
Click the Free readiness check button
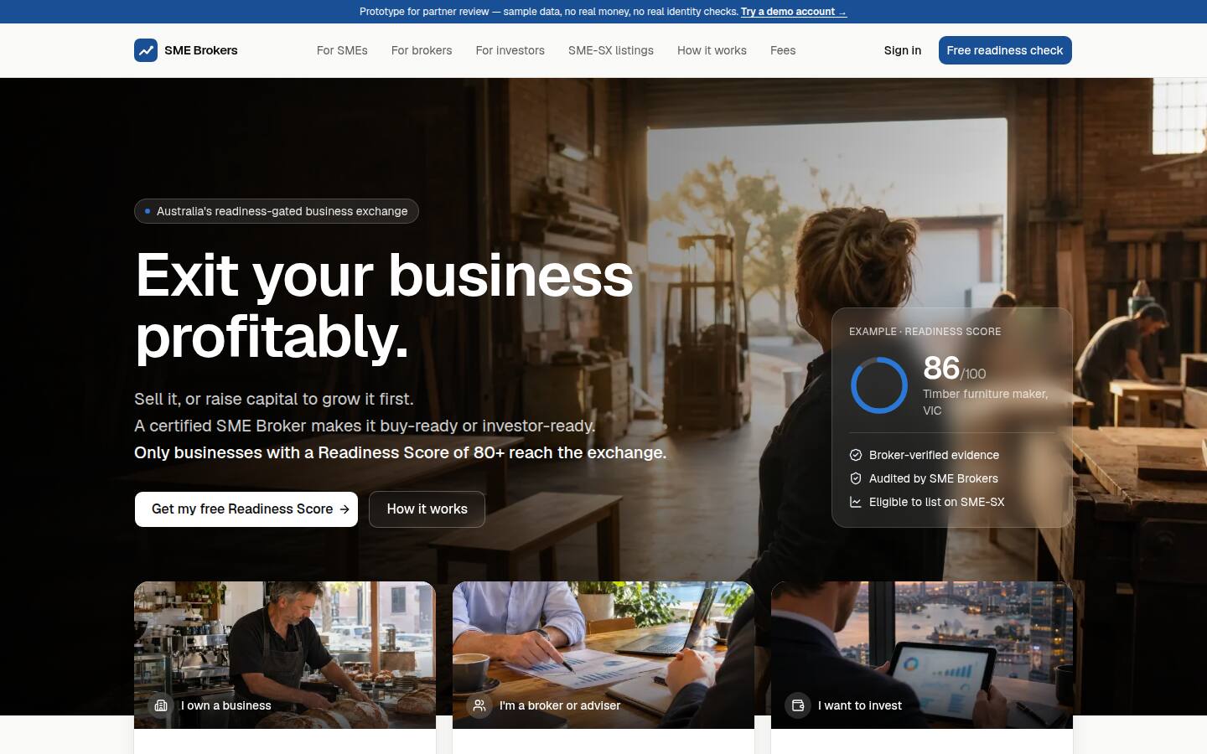[1005, 50]
